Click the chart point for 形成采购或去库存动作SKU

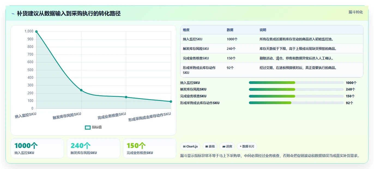171,101
